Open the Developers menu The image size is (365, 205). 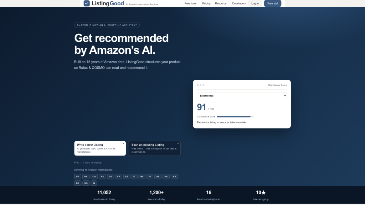(x=239, y=4)
